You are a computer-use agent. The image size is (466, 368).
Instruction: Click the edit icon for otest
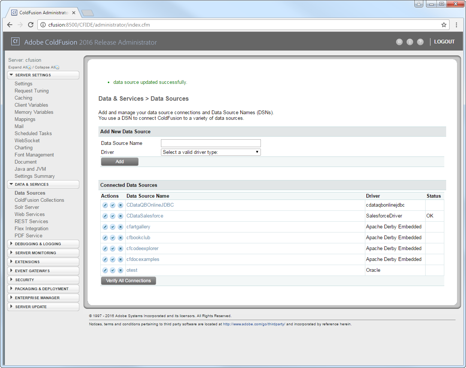[x=105, y=270]
